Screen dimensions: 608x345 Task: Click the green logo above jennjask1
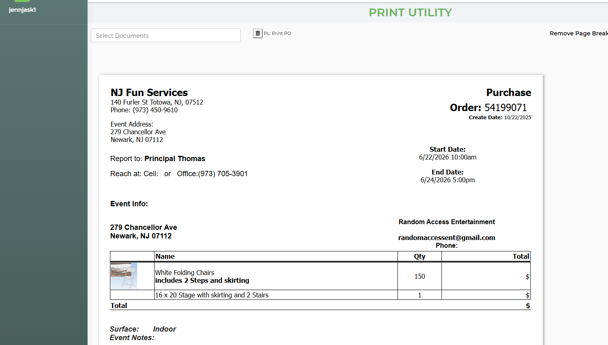[22, 1]
